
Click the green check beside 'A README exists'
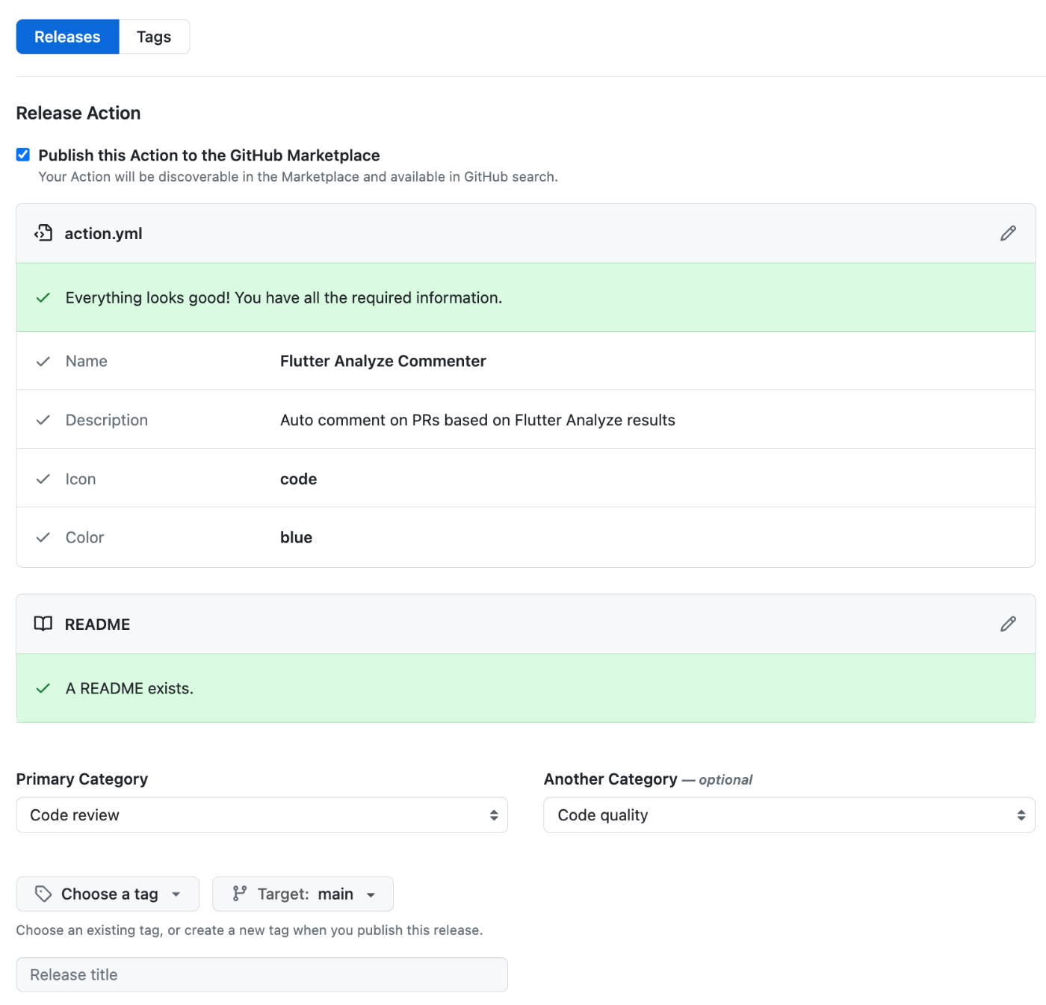tap(43, 688)
